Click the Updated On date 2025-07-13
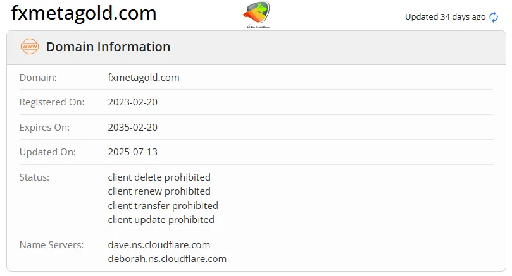Viewport: 512px width, 276px height. tap(133, 152)
